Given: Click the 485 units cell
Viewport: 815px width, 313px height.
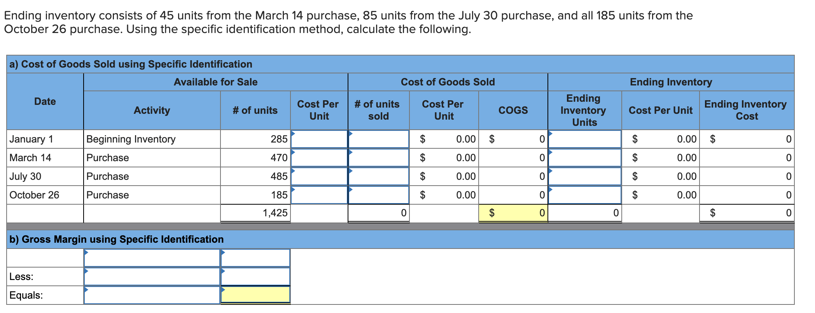Looking at the screenshot, I should pyautogui.click(x=255, y=176).
